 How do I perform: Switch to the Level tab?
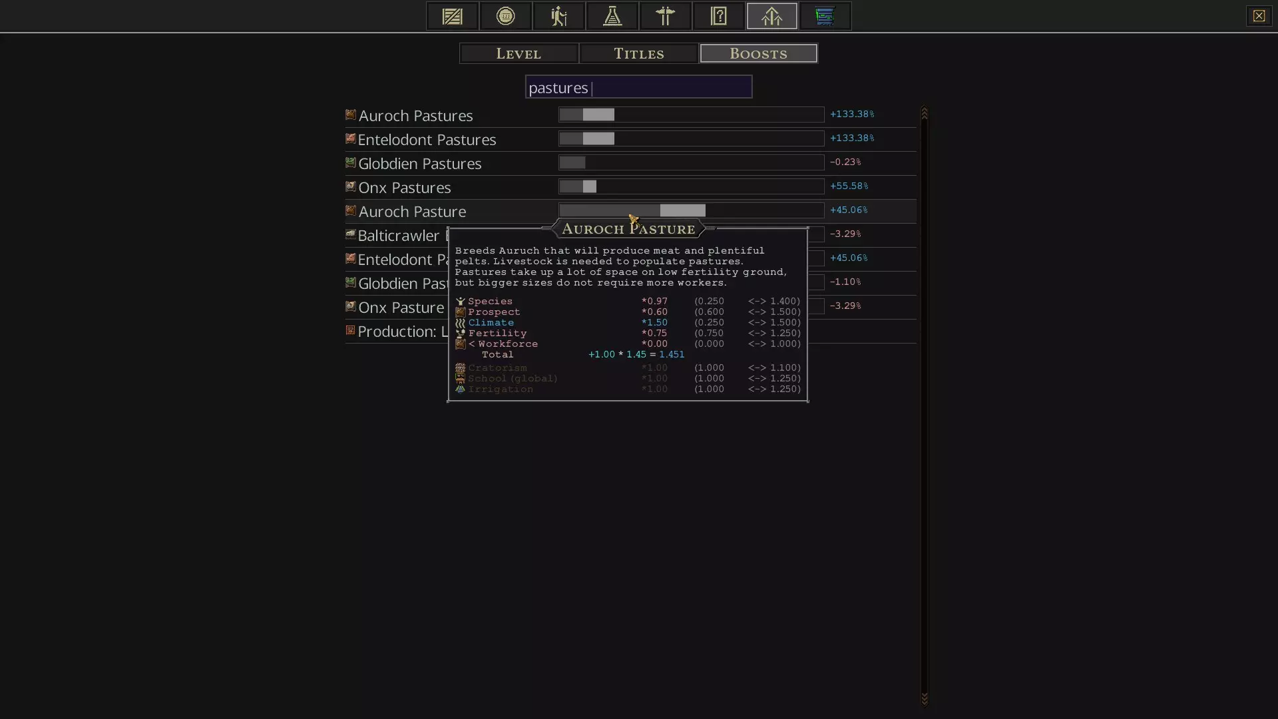519,53
